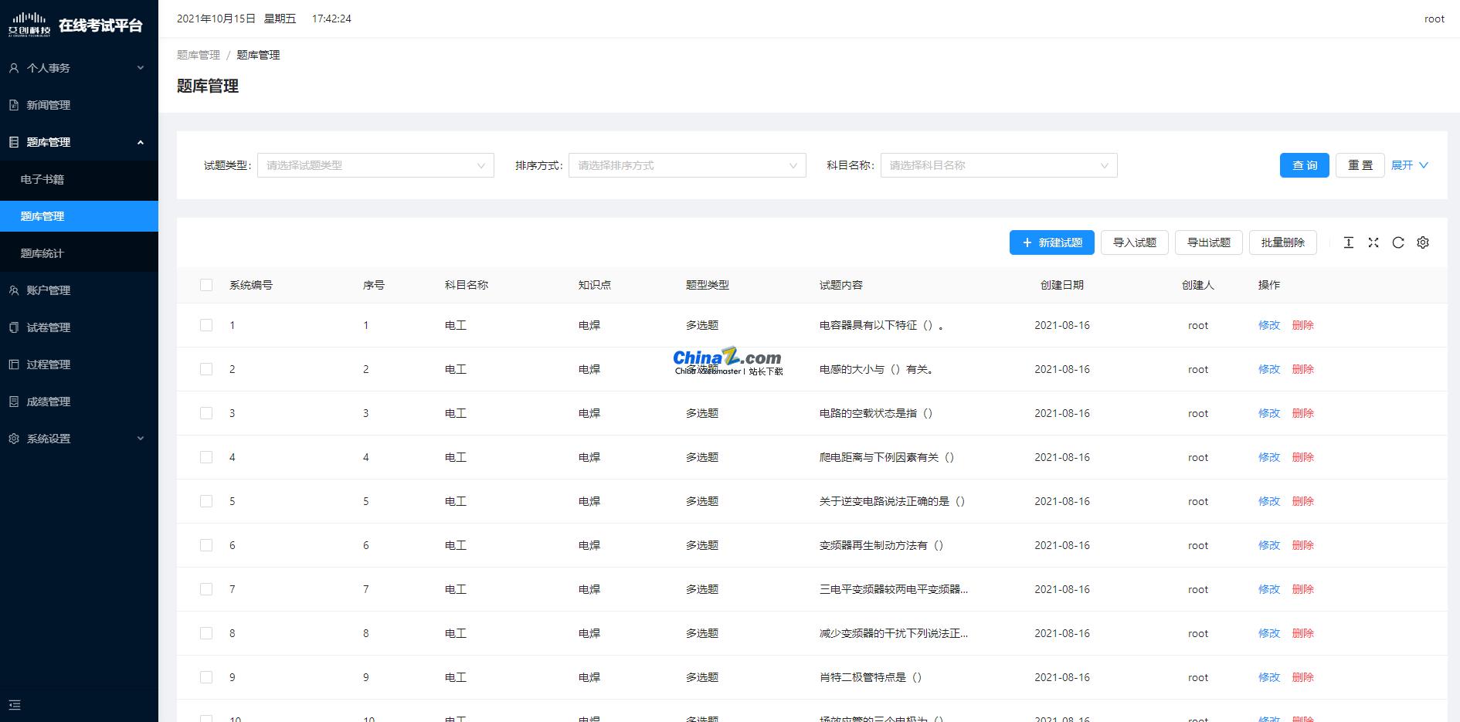Expand more filters with 展开 link
This screenshot has width=1460, height=722.
pyautogui.click(x=1409, y=165)
